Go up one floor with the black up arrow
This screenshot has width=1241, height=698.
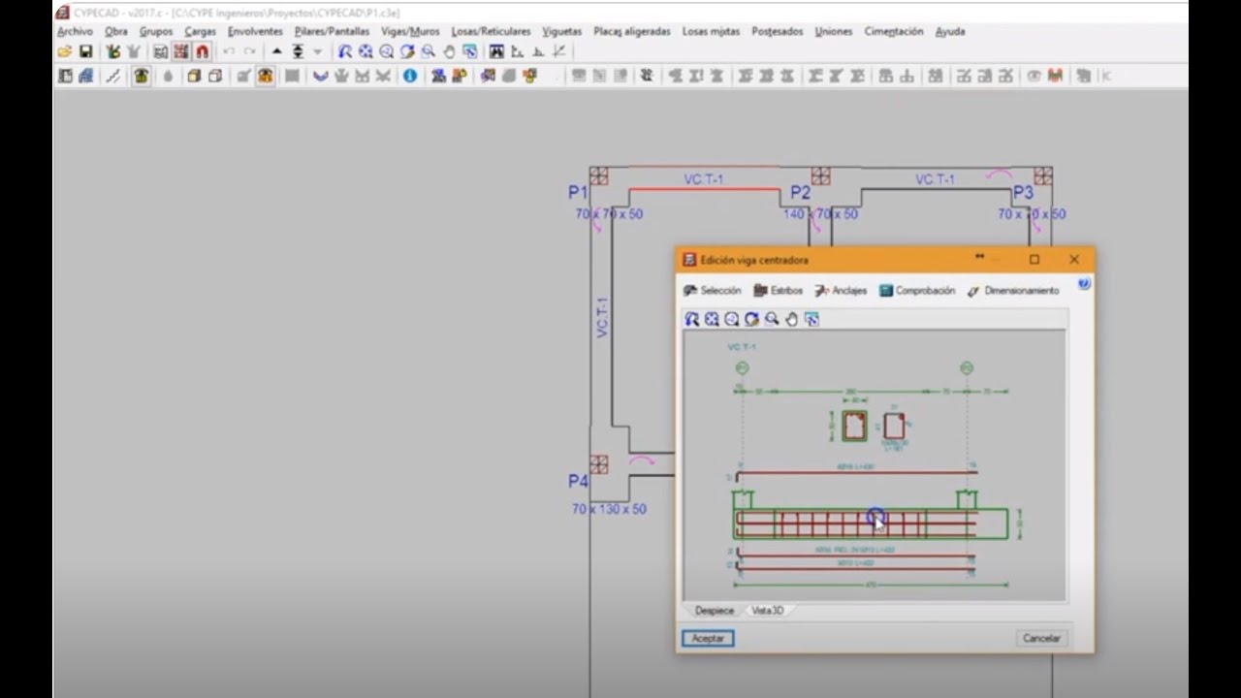(277, 51)
